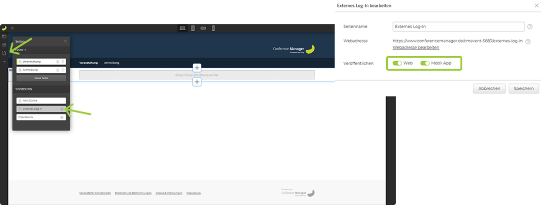Open settings gear of Anmeldung page
The height and width of the screenshot is (205, 541).
tap(58, 70)
